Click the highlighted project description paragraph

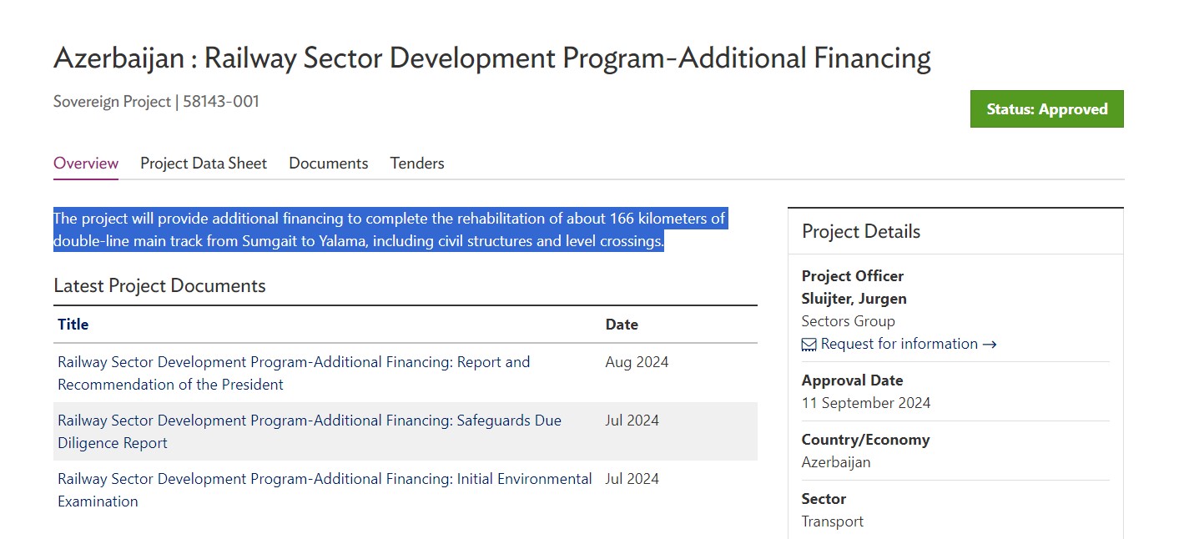[x=389, y=230]
